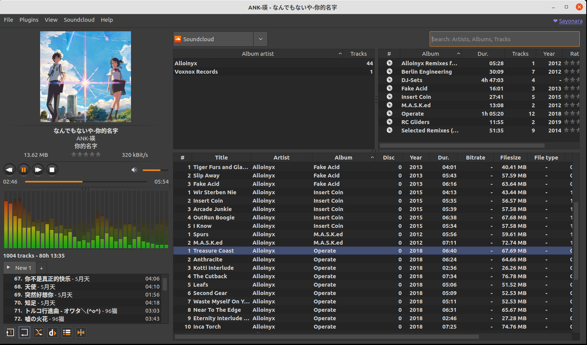Toggle Repeat all playlist mode
This screenshot has width=587, height=345.
coord(24,332)
